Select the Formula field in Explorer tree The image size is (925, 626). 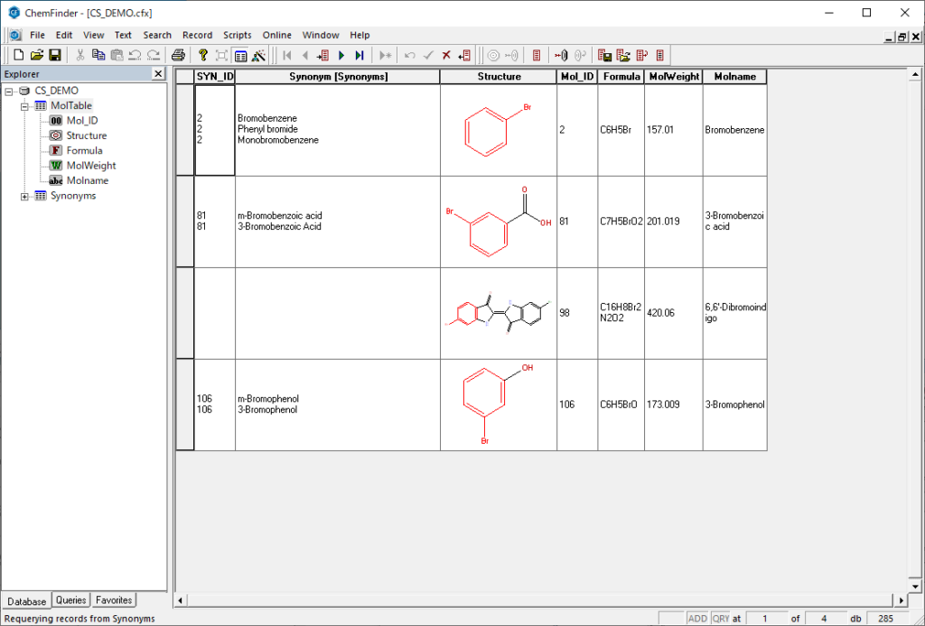click(84, 151)
